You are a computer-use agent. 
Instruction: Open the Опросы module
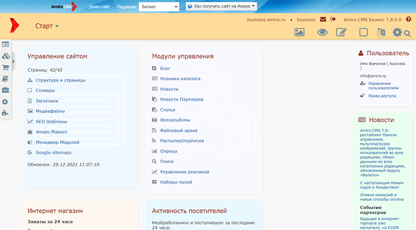tap(169, 152)
